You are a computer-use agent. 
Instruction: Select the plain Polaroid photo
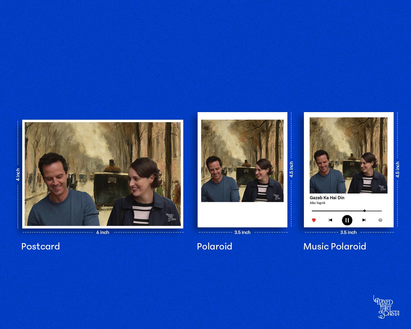tap(242, 161)
